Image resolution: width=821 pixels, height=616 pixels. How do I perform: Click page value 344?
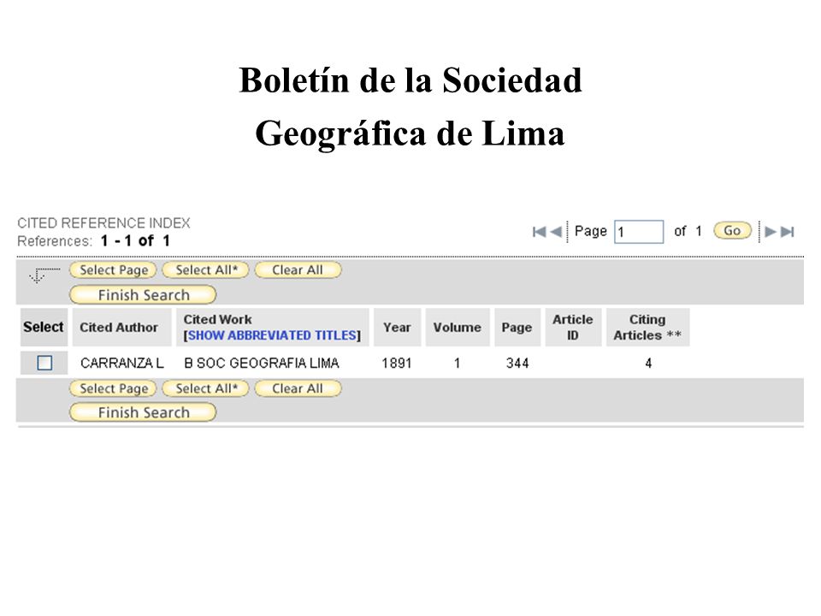[517, 363]
